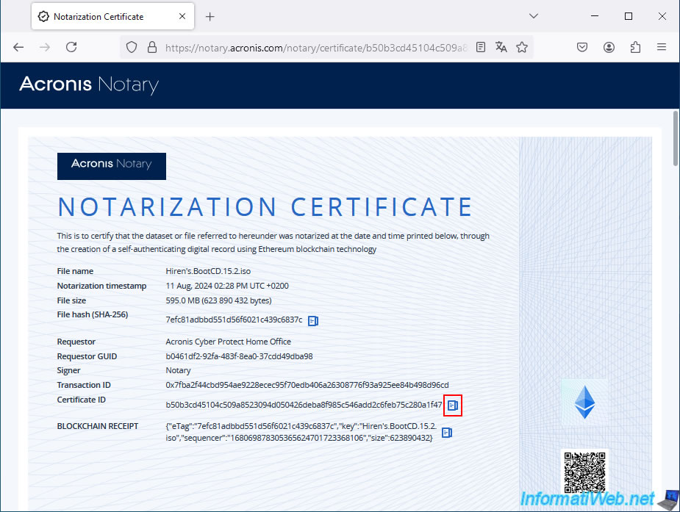Bookmark this page with the star
The height and width of the screenshot is (512, 680).
click(522, 47)
